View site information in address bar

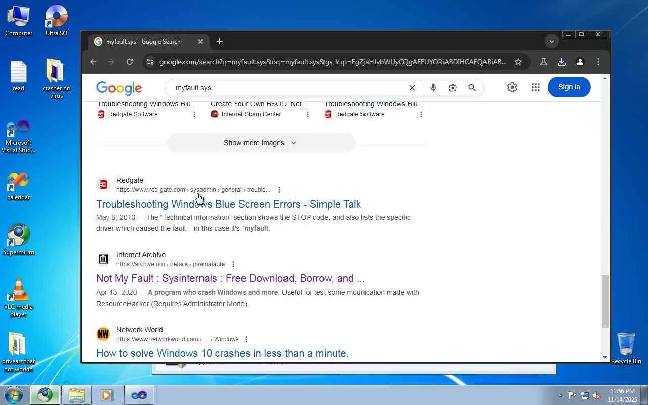[x=149, y=62]
